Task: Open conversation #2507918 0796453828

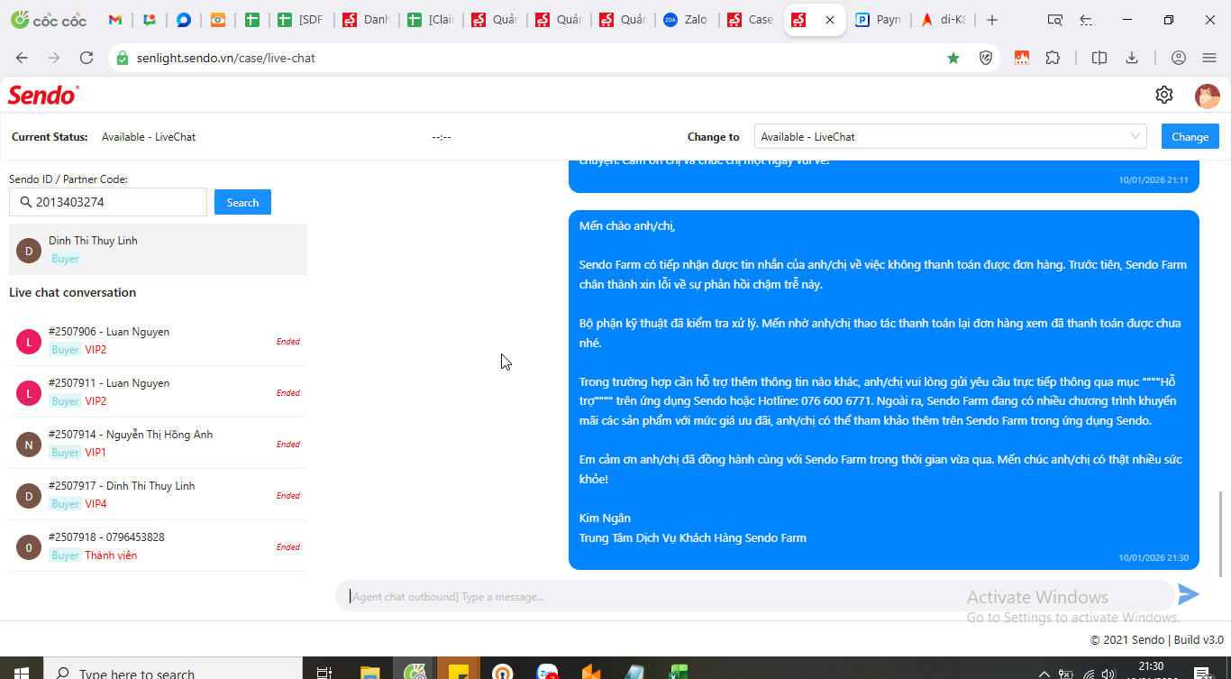Action: click(x=158, y=546)
